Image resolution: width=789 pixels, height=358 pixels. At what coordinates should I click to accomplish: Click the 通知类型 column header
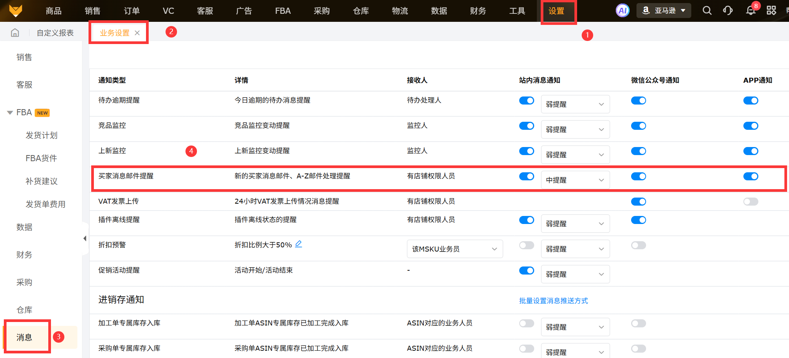click(112, 80)
